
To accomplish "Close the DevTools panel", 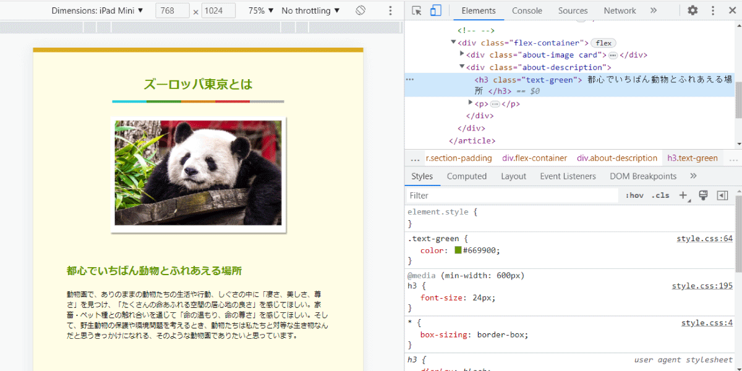I will click(x=731, y=11).
